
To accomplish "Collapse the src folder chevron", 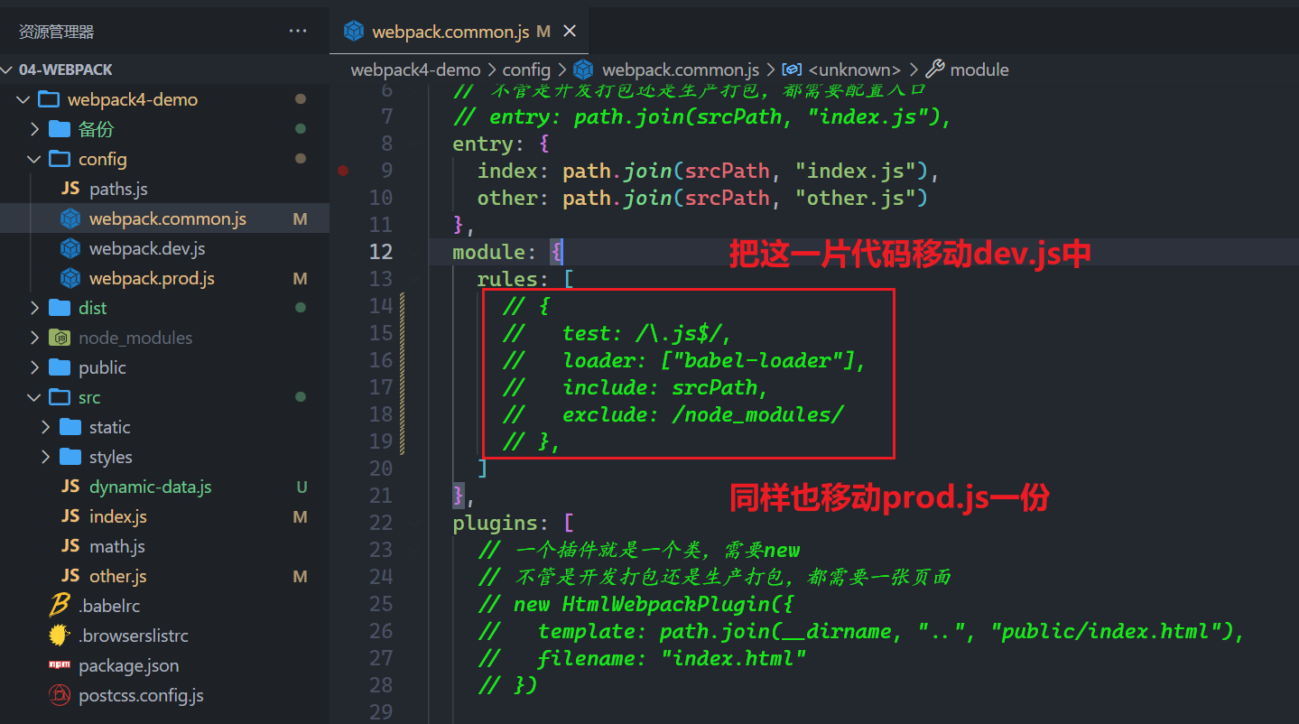I will tap(34, 397).
